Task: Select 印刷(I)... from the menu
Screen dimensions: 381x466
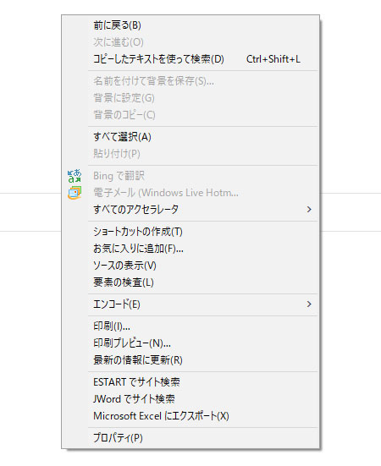Action: pyautogui.click(x=190, y=326)
